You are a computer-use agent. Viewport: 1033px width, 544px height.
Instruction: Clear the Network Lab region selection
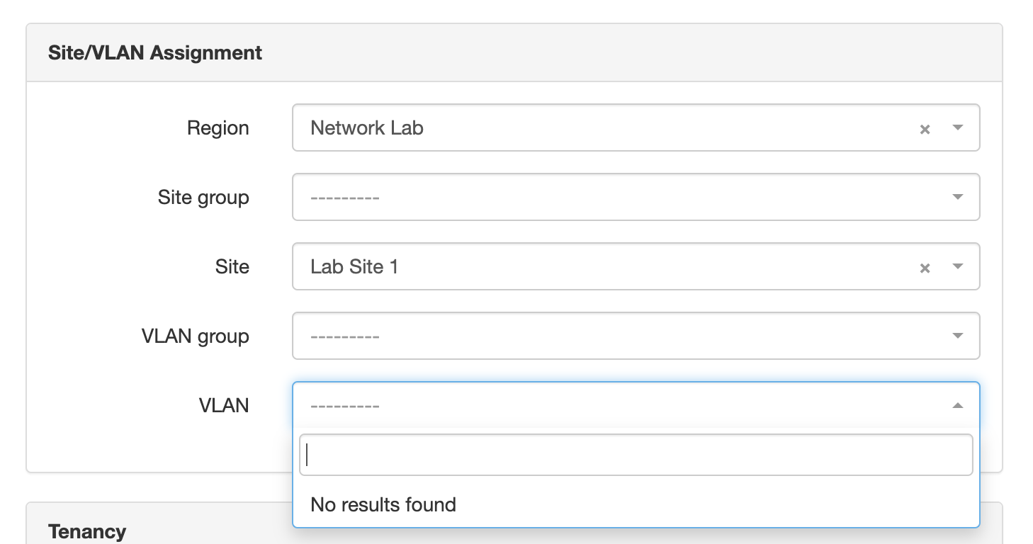tap(925, 129)
